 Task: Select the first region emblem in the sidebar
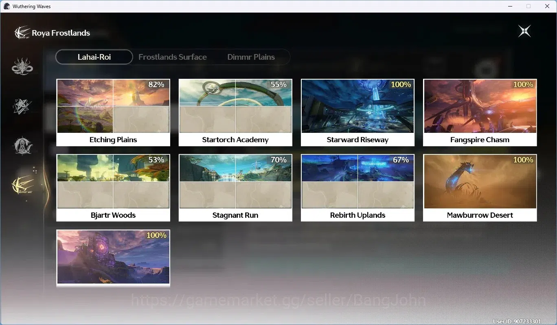coord(22,67)
